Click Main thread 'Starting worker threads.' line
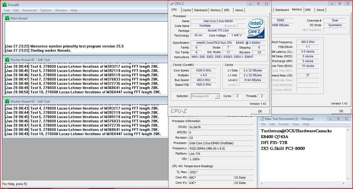 click(x=38, y=50)
